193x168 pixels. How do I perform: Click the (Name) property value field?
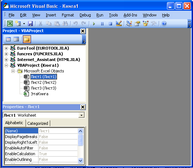(x=58, y=131)
